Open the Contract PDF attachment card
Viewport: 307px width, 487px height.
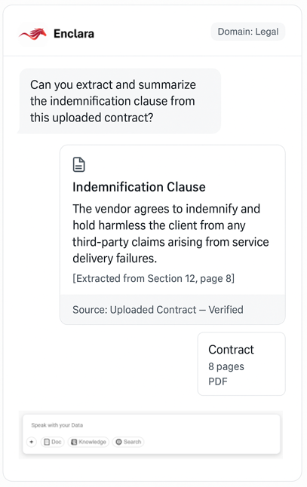[x=241, y=364]
